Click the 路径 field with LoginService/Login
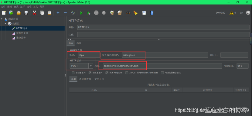 coord(162,66)
